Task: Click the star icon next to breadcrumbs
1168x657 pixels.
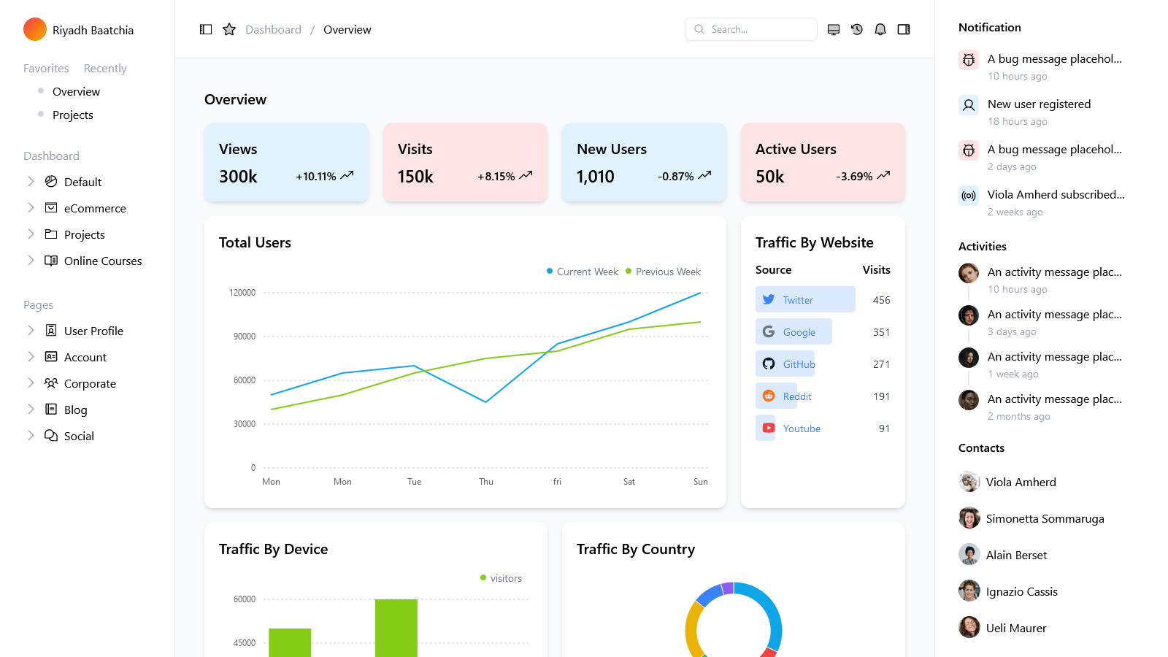Action: click(229, 29)
